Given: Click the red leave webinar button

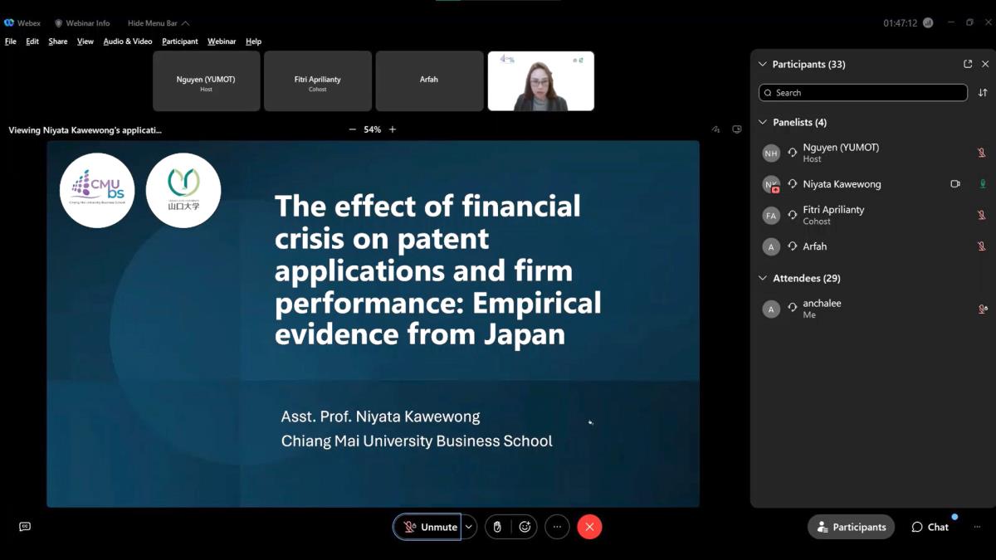Looking at the screenshot, I should click(x=589, y=527).
